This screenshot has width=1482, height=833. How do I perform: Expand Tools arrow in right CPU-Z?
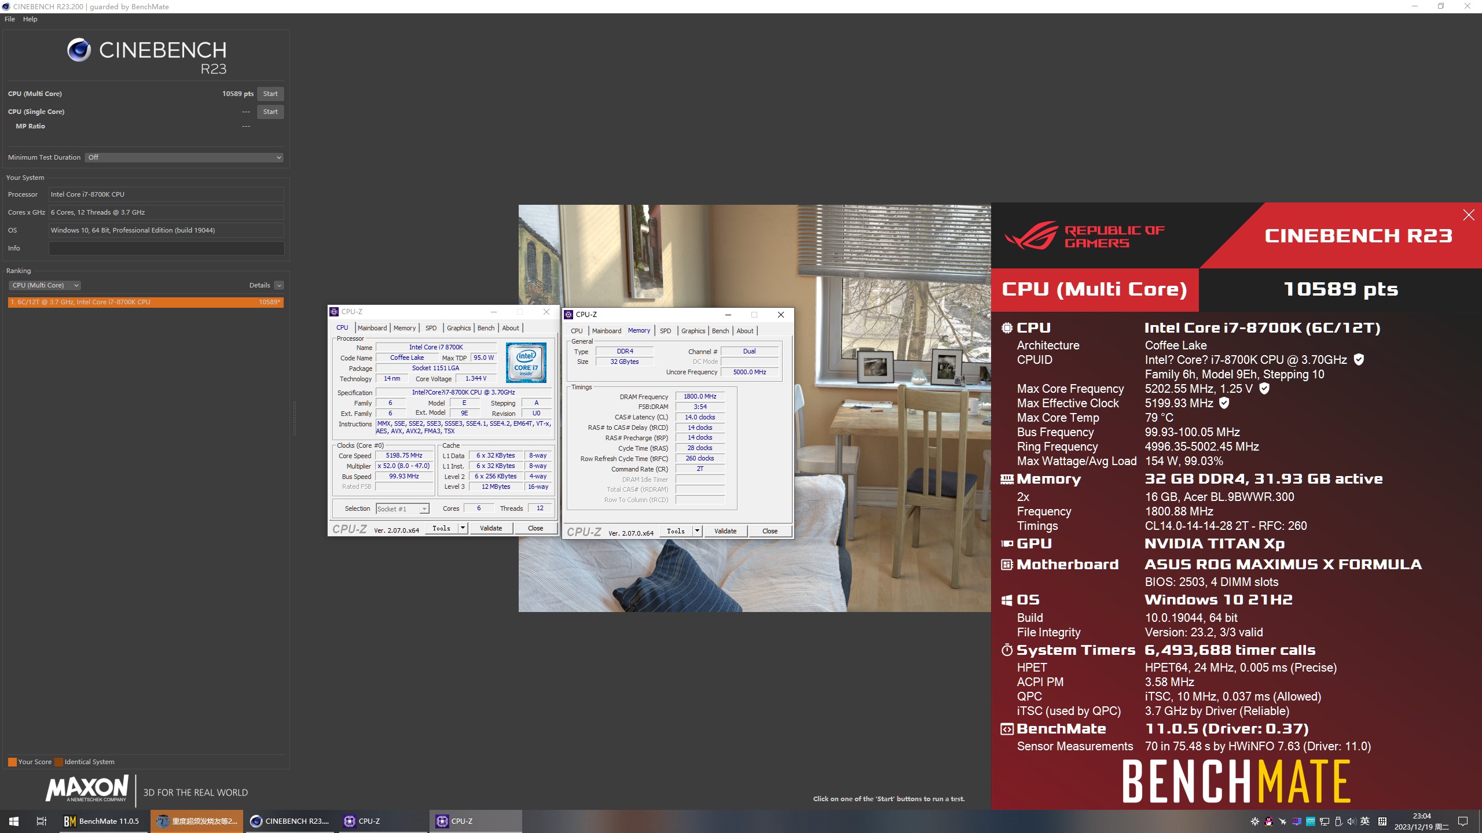tap(697, 531)
